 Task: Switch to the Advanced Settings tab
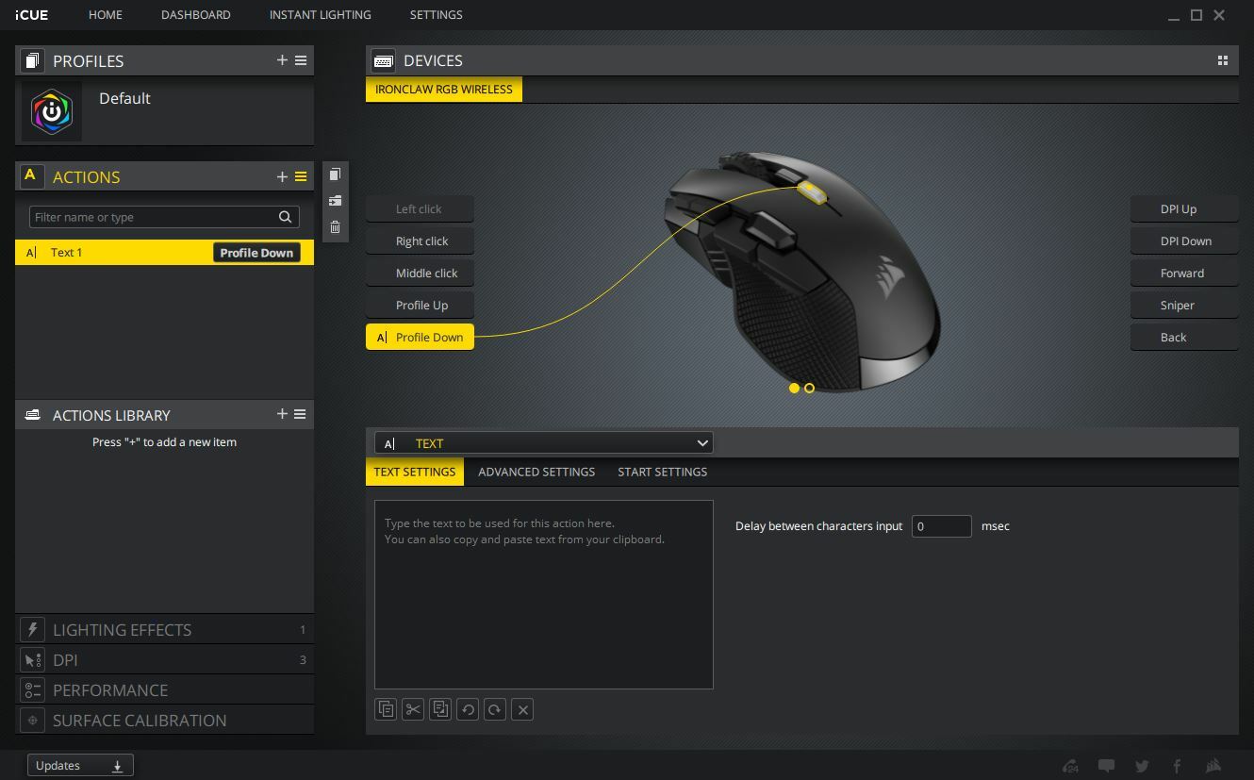point(536,472)
